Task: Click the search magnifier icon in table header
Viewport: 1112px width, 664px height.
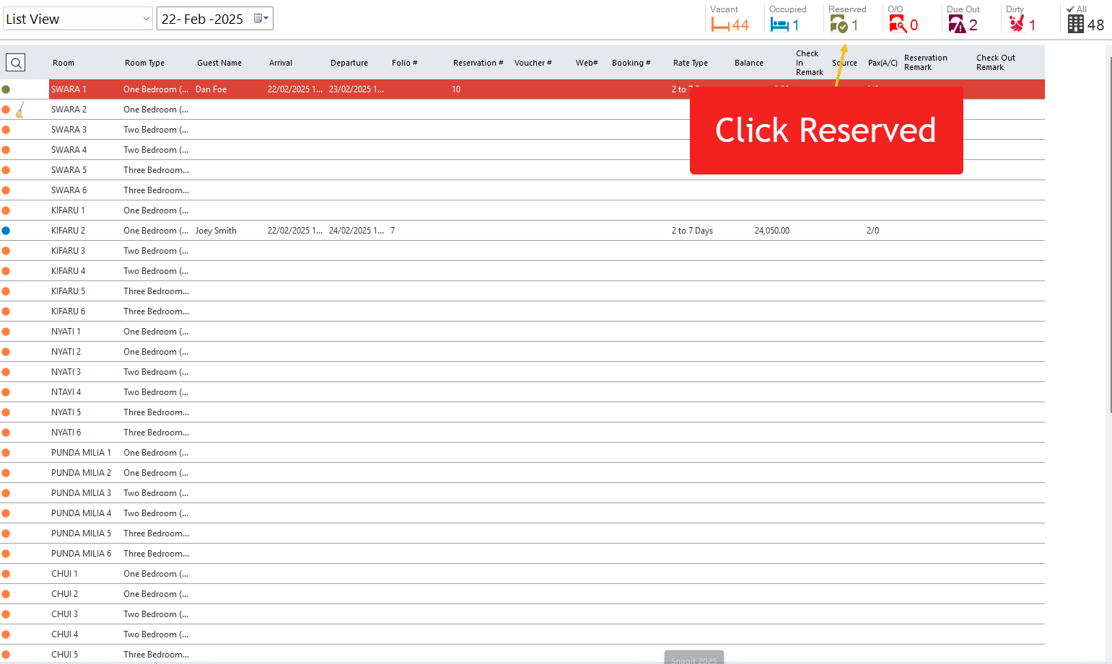Action: 16,63
